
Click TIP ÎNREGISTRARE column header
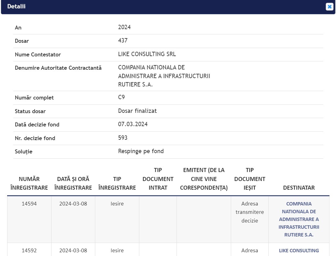(x=117, y=183)
